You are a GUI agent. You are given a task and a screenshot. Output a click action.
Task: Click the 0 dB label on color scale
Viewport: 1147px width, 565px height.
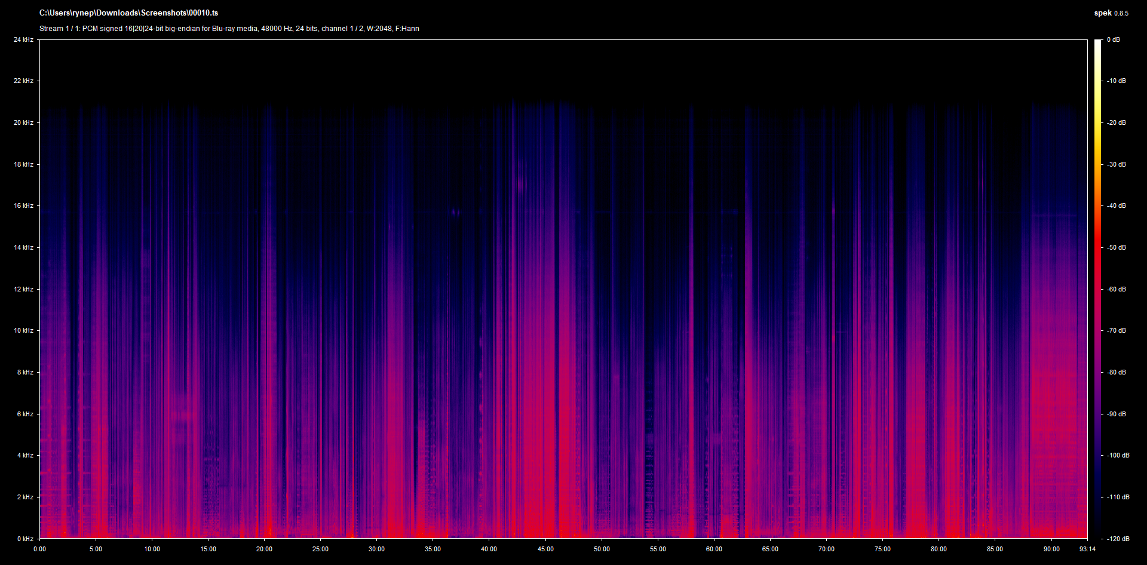pyautogui.click(x=1113, y=39)
